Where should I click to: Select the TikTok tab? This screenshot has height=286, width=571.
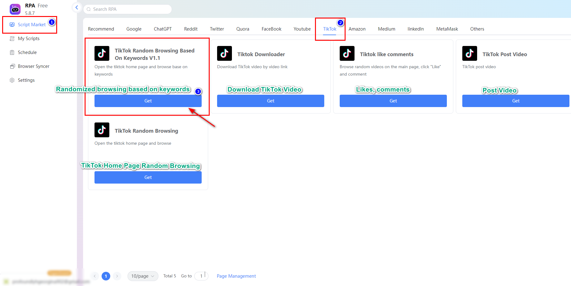tap(330, 29)
